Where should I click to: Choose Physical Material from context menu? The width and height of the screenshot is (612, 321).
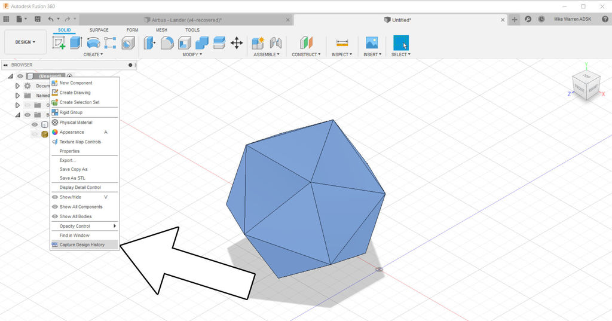tap(85, 122)
